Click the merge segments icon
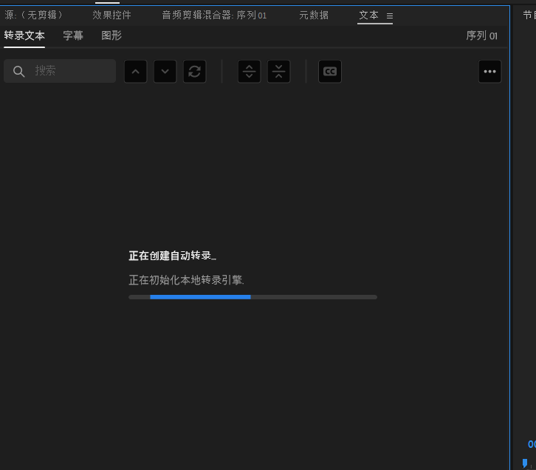This screenshot has height=470, width=536. coord(278,72)
